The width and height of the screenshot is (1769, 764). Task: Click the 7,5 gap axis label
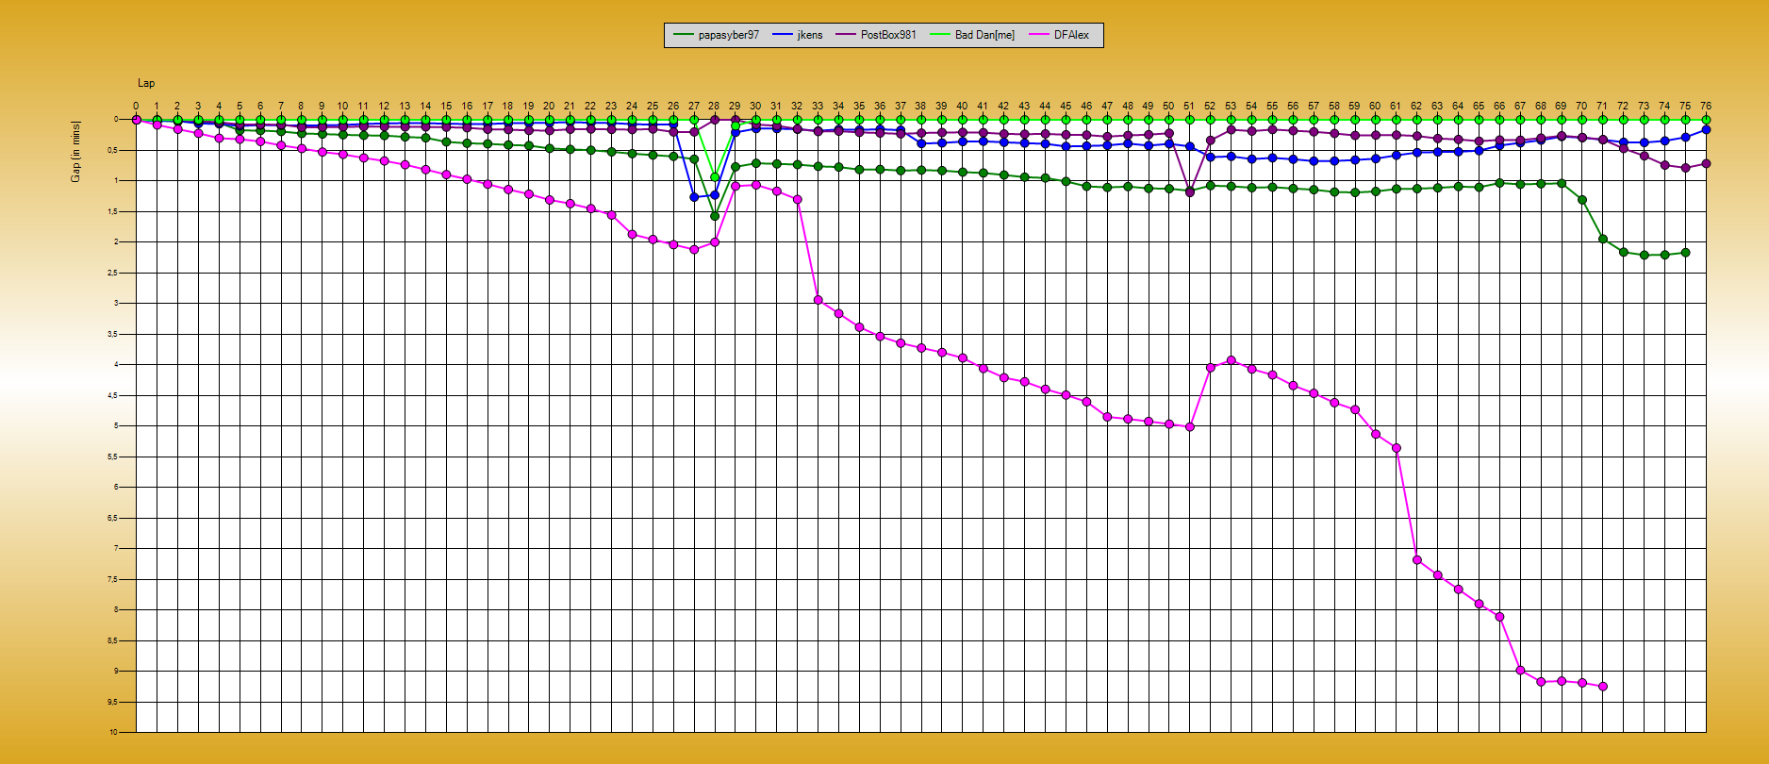pos(111,579)
